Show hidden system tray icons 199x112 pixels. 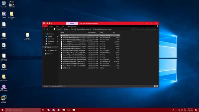[177, 110]
